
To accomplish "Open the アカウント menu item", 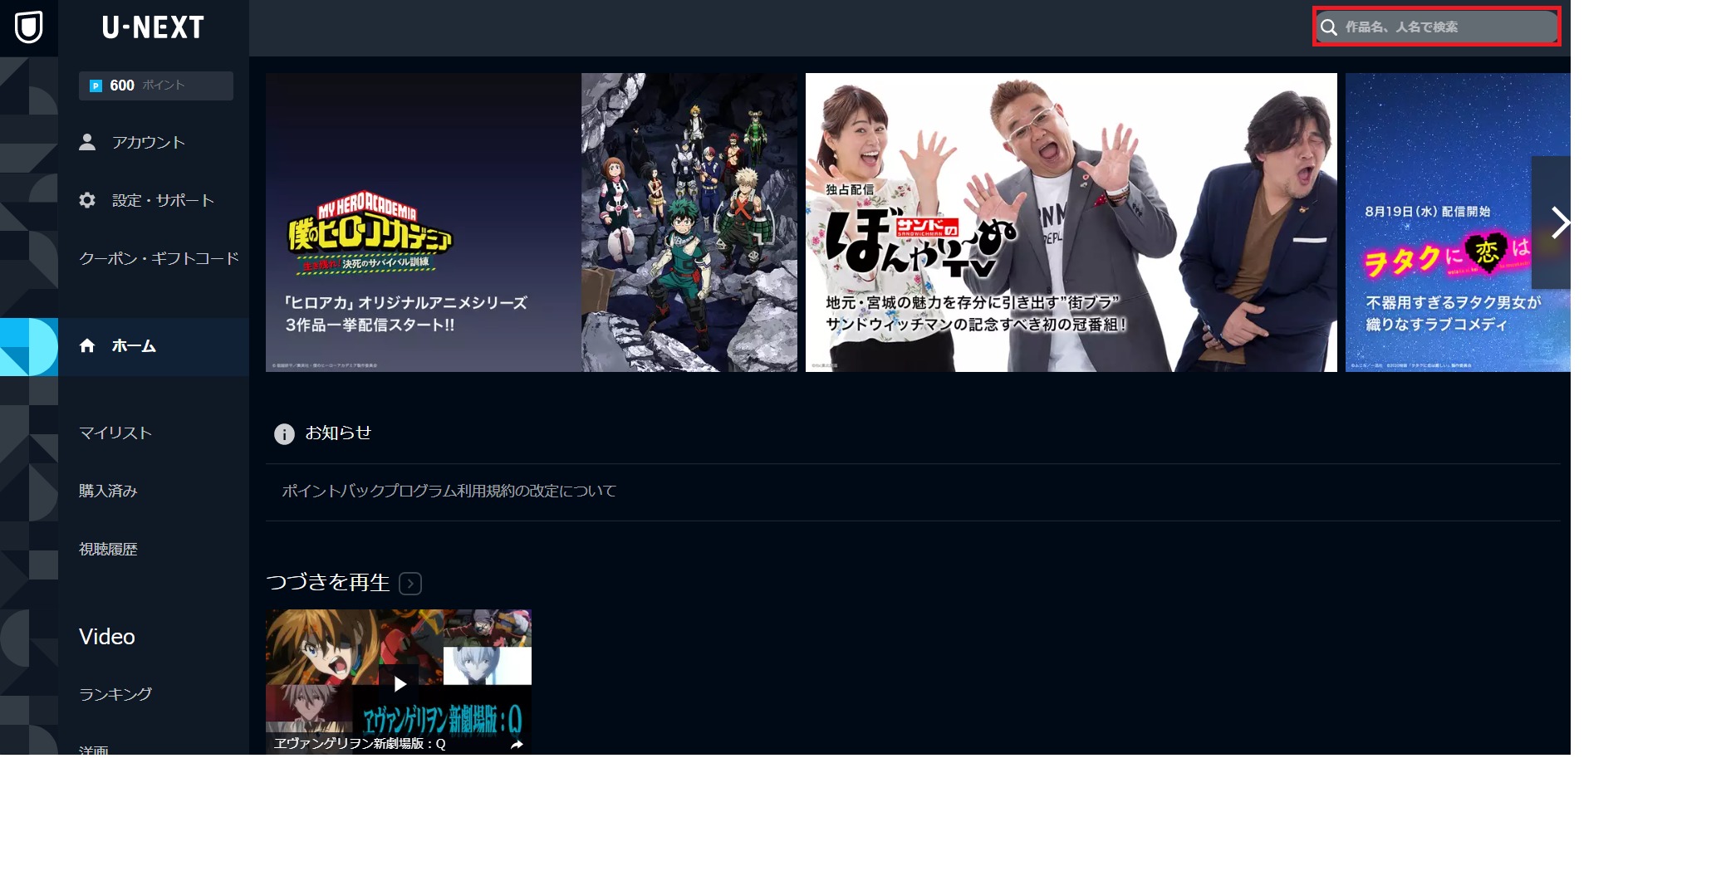I will click(154, 143).
